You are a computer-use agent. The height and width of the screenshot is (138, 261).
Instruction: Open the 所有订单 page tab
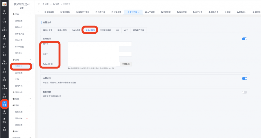(100, 12)
